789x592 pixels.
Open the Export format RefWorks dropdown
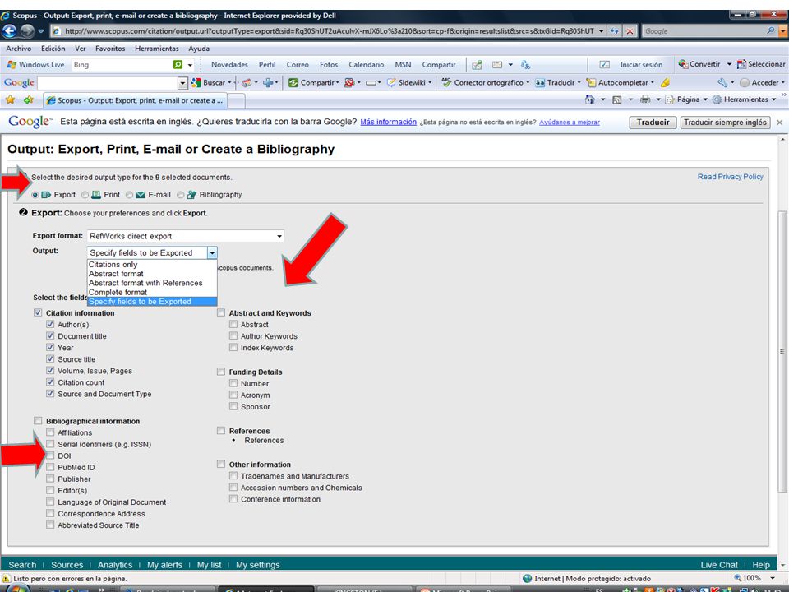point(186,236)
